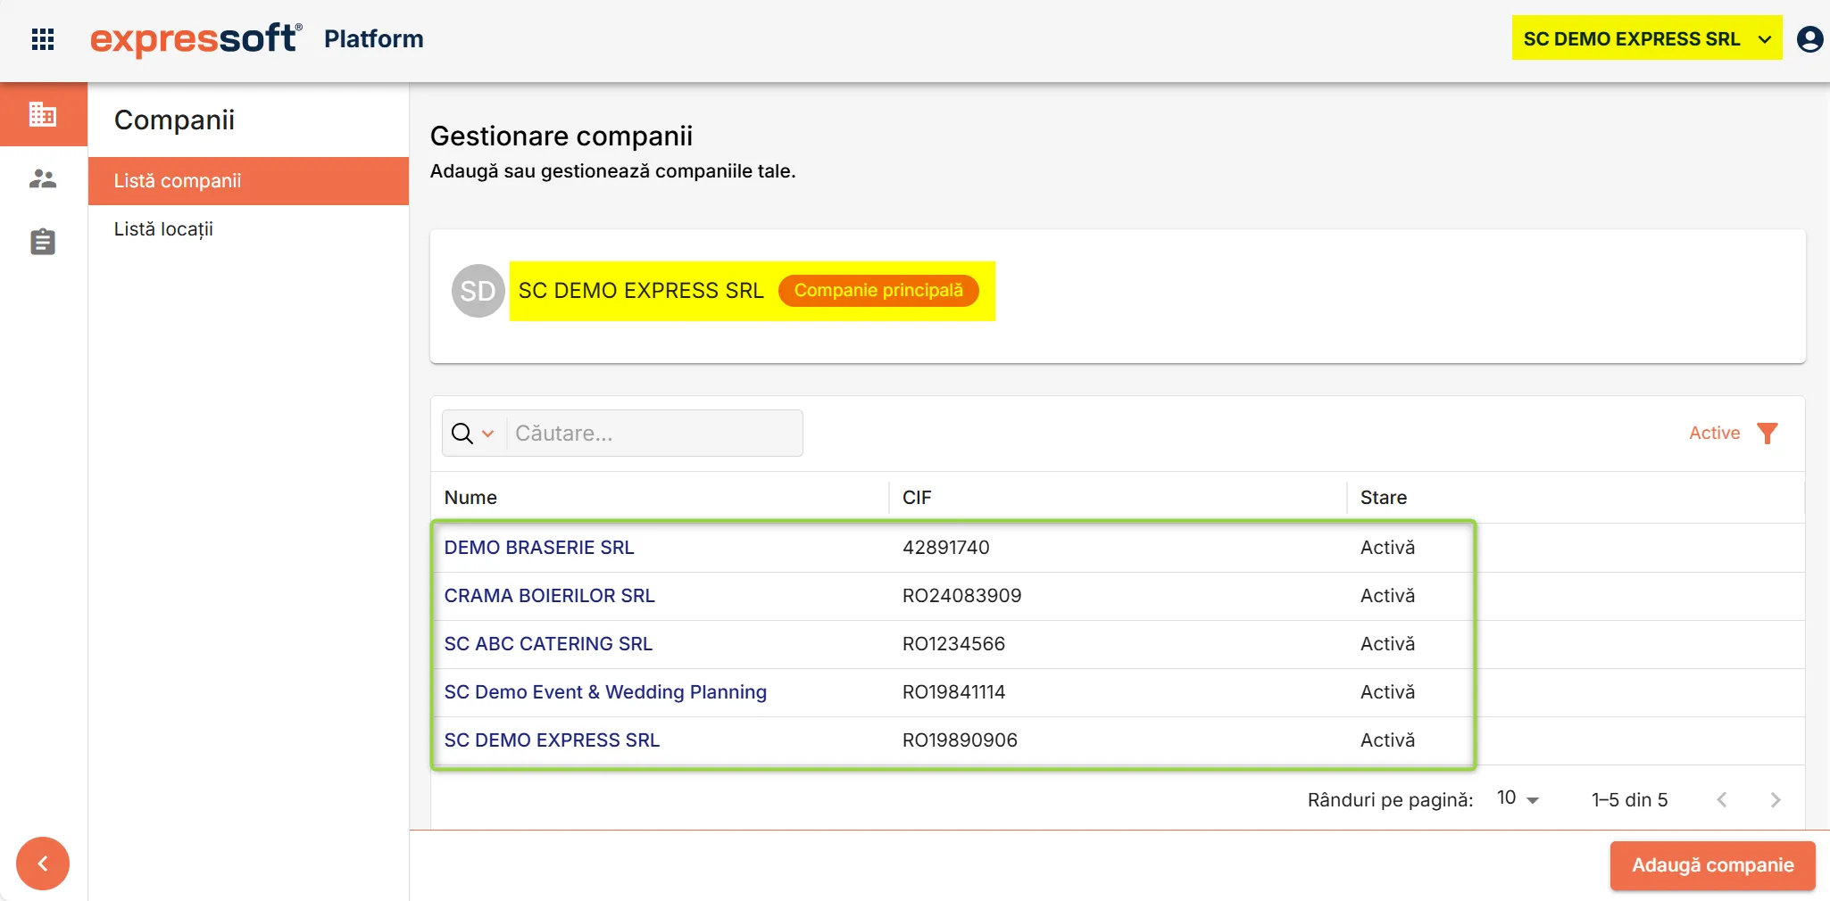Select Listă companii menu item
The image size is (1830, 901).
pos(249,181)
